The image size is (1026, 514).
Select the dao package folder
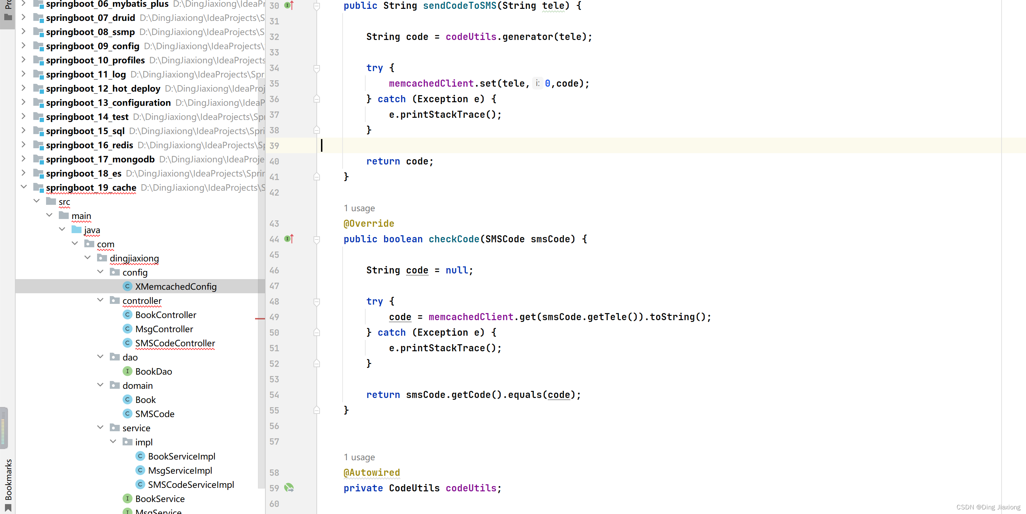130,357
